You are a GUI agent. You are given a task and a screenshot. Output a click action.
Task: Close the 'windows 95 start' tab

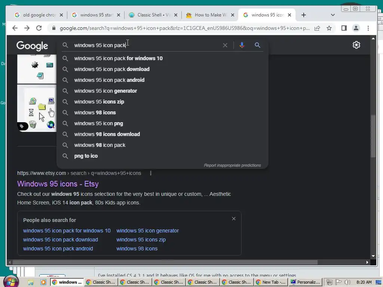tap(119, 15)
